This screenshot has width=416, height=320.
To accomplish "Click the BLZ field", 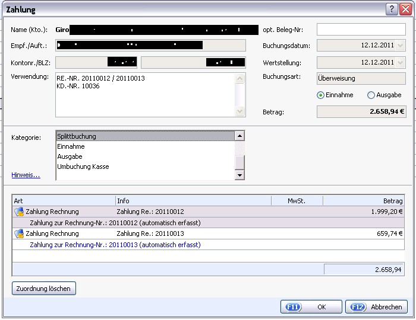I will [x=193, y=62].
